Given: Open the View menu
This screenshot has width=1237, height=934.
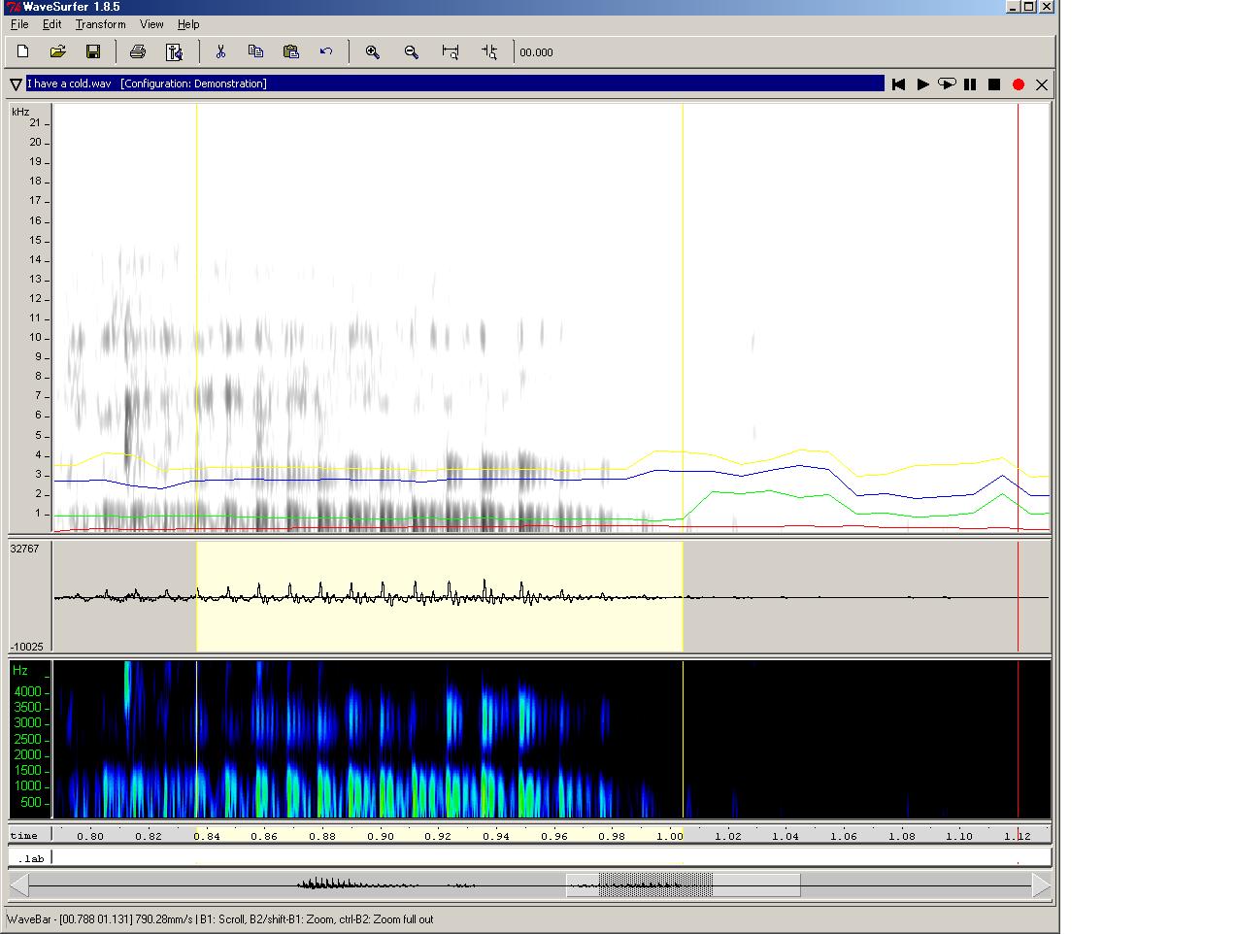Looking at the screenshot, I should coord(151,24).
